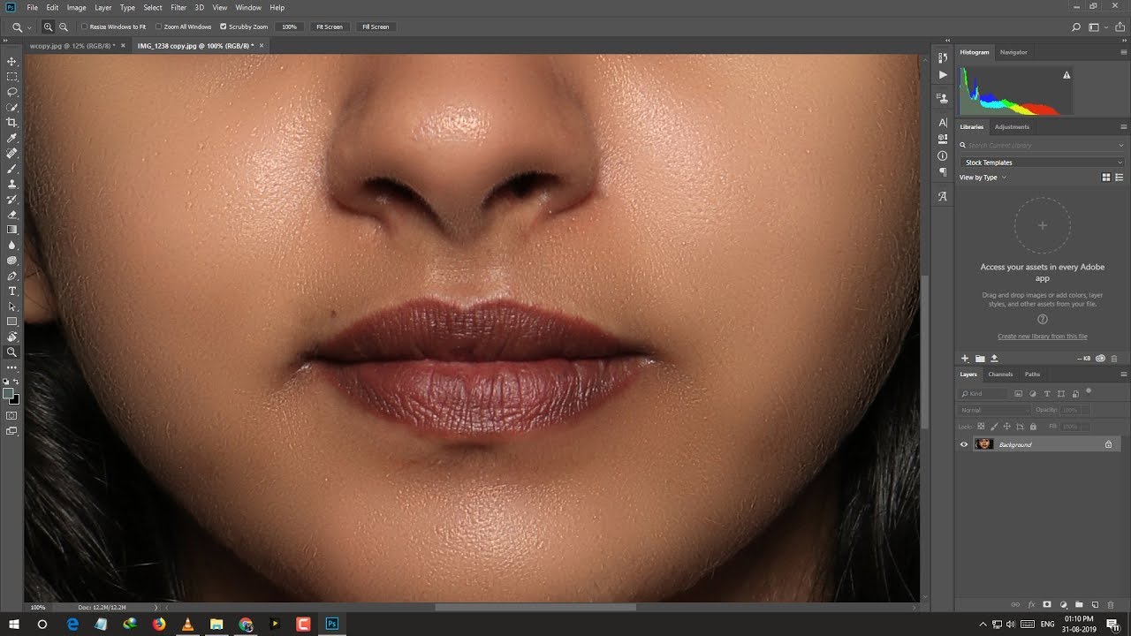The image size is (1131, 636).
Task: Select the Clone Stamp tool
Action: tap(12, 184)
